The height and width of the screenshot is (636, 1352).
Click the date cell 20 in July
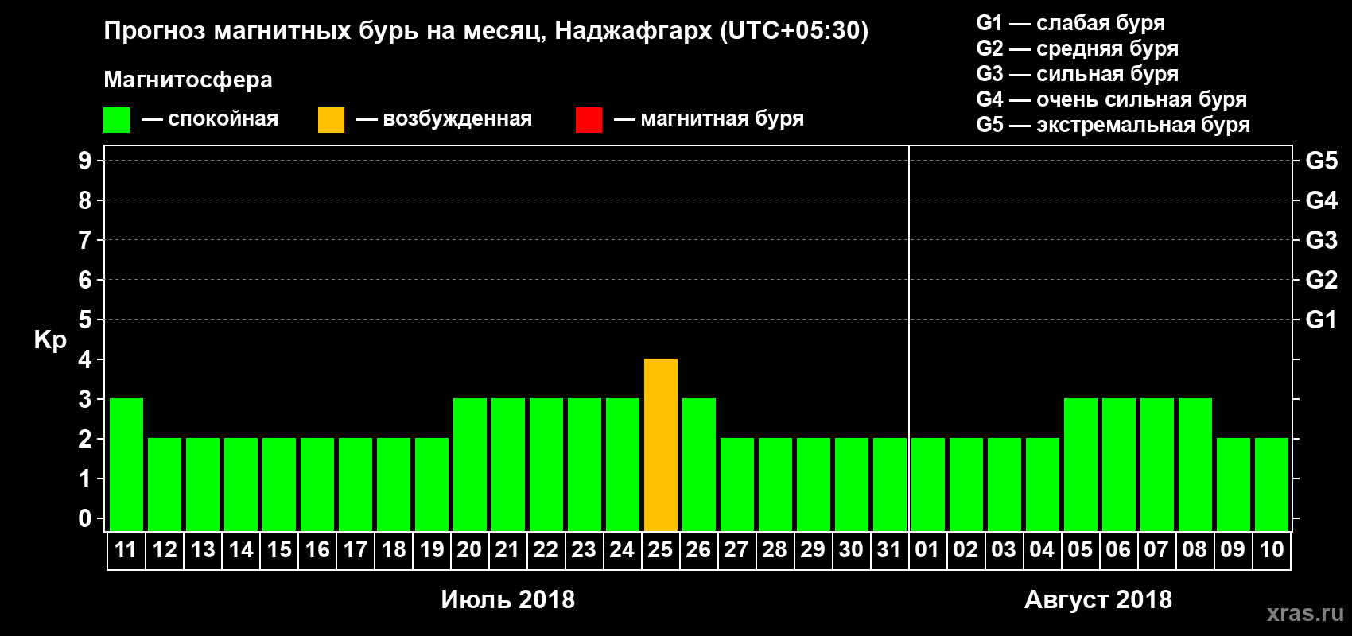point(469,550)
